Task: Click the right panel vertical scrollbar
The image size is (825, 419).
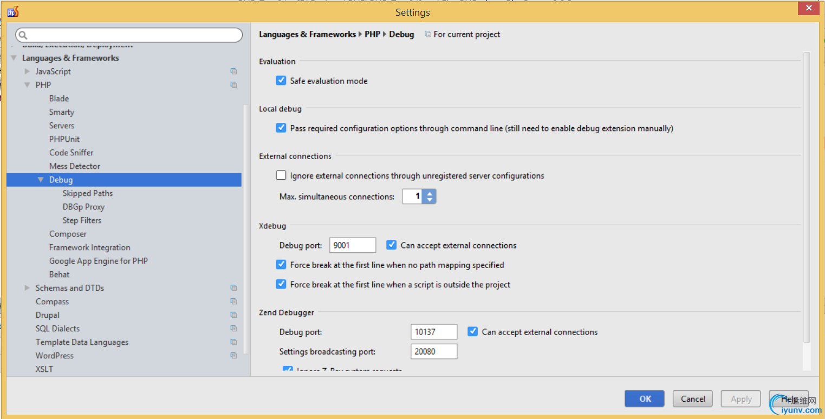Action: (x=807, y=198)
